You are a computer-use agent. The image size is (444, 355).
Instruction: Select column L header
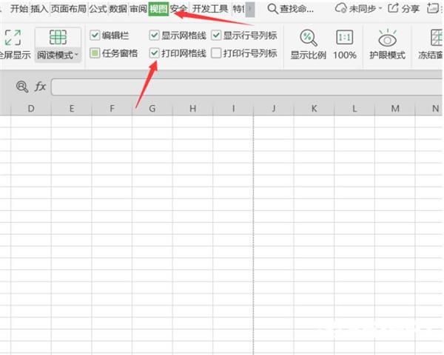(x=354, y=109)
